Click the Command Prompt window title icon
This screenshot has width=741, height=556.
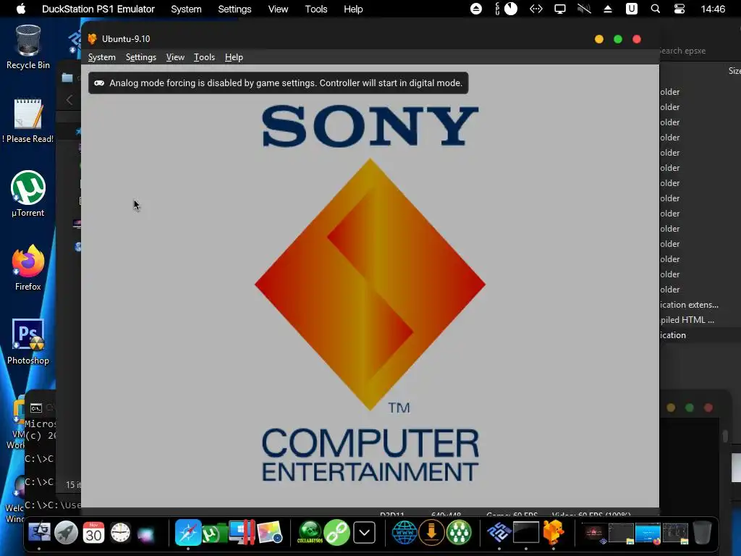pyautogui.click(x=36, y=408)
